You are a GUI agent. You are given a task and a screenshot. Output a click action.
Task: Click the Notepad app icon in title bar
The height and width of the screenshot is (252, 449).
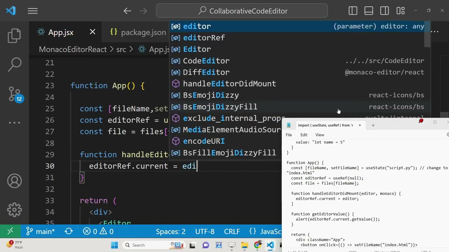pos(289,125)
